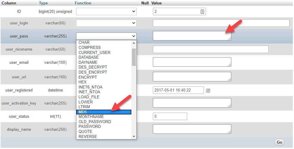The height and width of the screenshot is (149, 294).
Task: Choose COMPRESS function option
Action: coord(90,48)
